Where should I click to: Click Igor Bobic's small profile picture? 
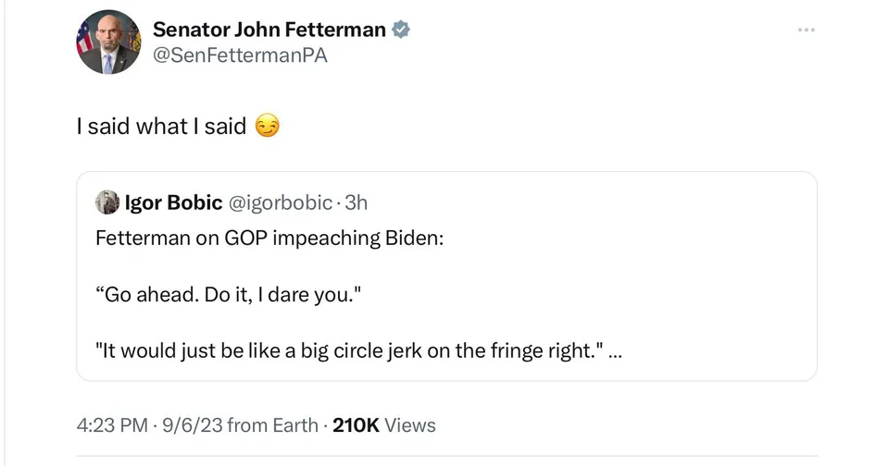point(107,202)
